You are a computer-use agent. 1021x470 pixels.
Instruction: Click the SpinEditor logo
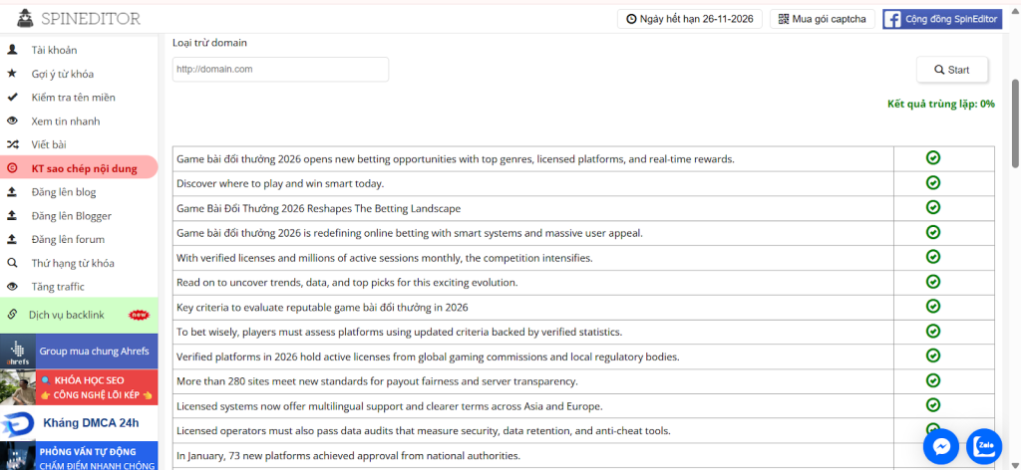[x=78, y=18]
